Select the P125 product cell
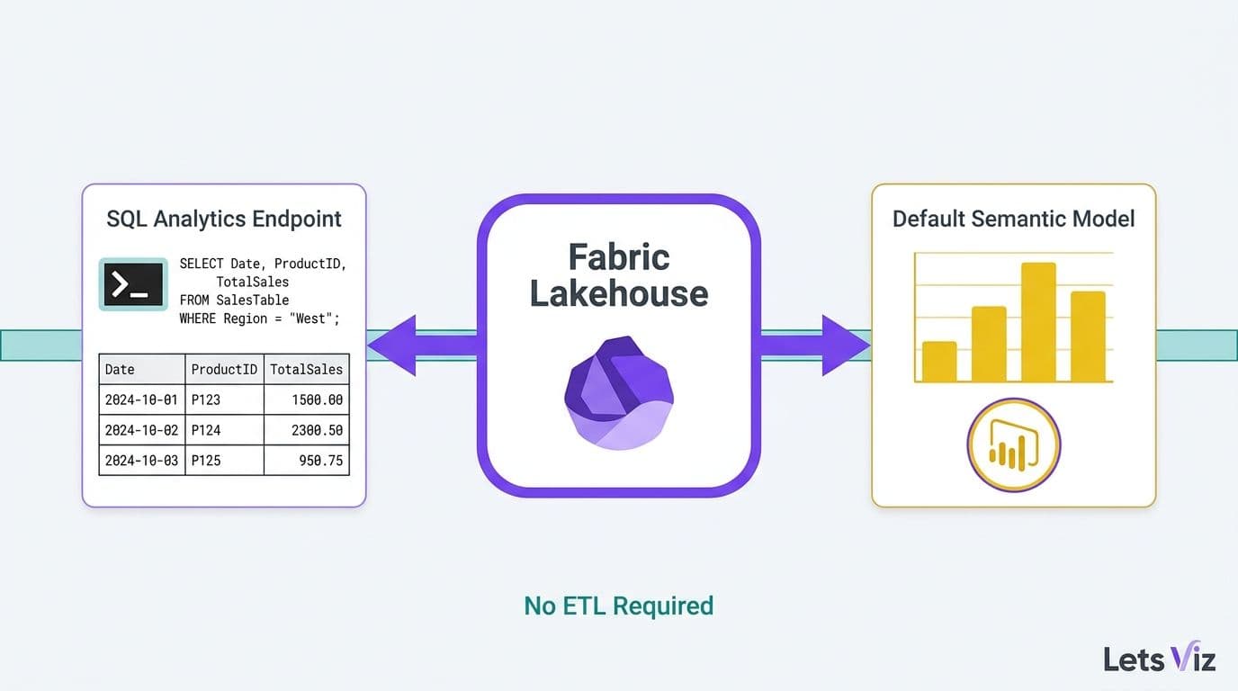This screenshot has width=1238, height=691. (x=224, y=461)
